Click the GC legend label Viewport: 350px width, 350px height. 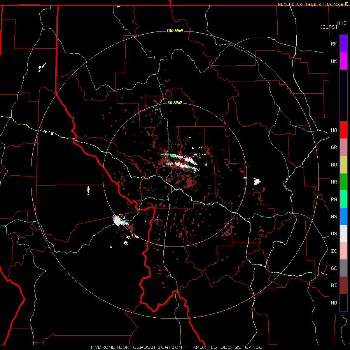(x=334, y=268)
